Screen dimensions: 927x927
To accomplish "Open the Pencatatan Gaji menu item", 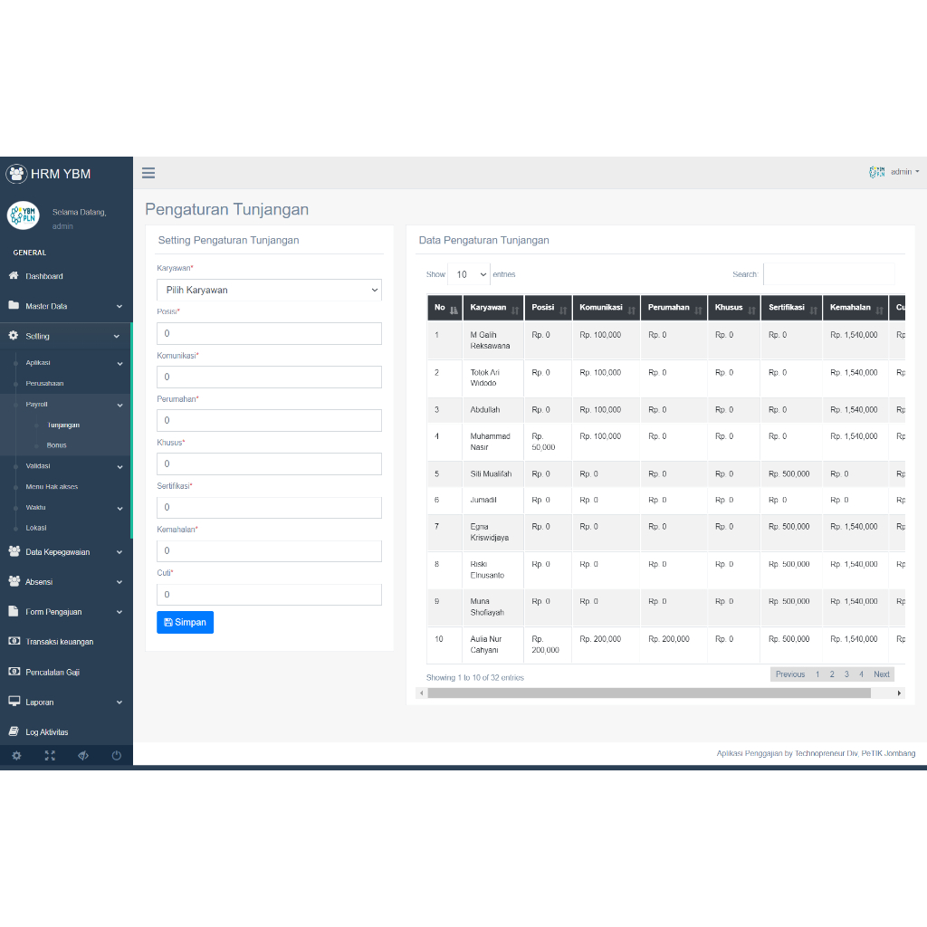I will point(52,673).
